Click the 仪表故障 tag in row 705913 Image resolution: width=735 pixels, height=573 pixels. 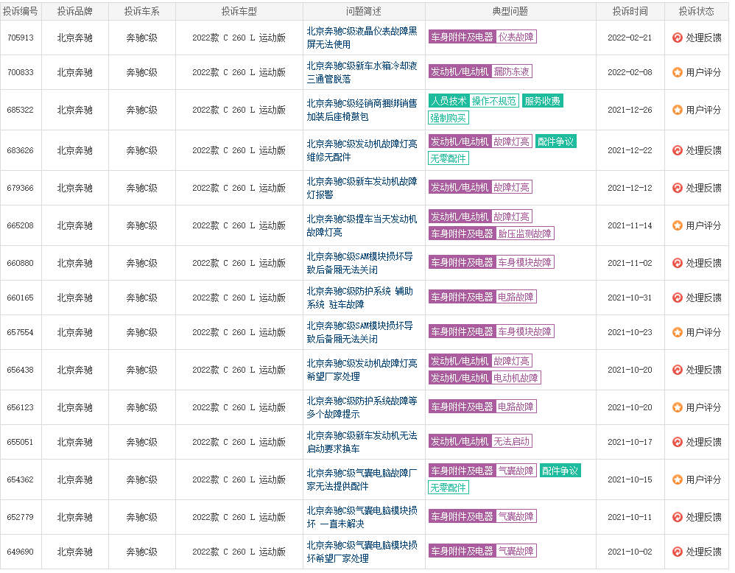pyautogui.click(x=516, y=37)
